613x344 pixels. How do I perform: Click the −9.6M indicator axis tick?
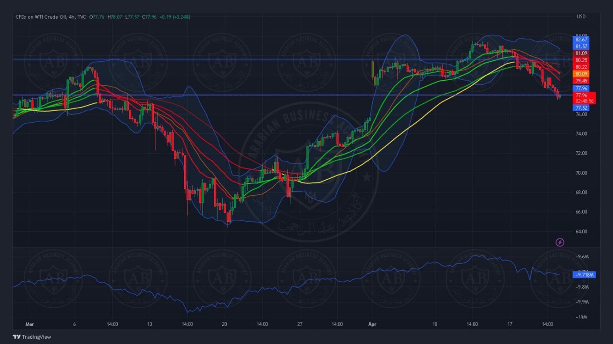click(x=582, y=257)
